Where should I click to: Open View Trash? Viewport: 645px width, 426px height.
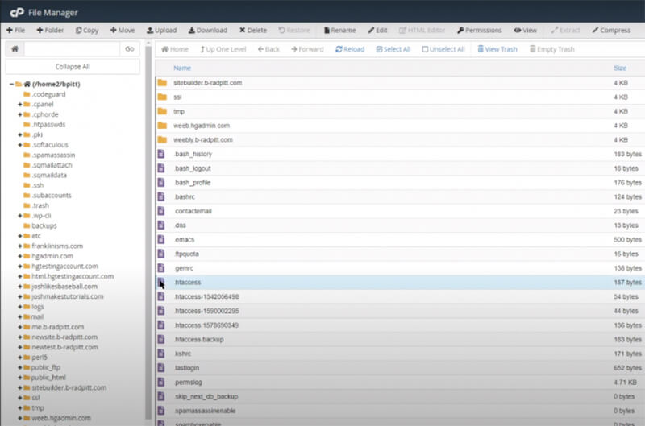(x=497, y=49)
